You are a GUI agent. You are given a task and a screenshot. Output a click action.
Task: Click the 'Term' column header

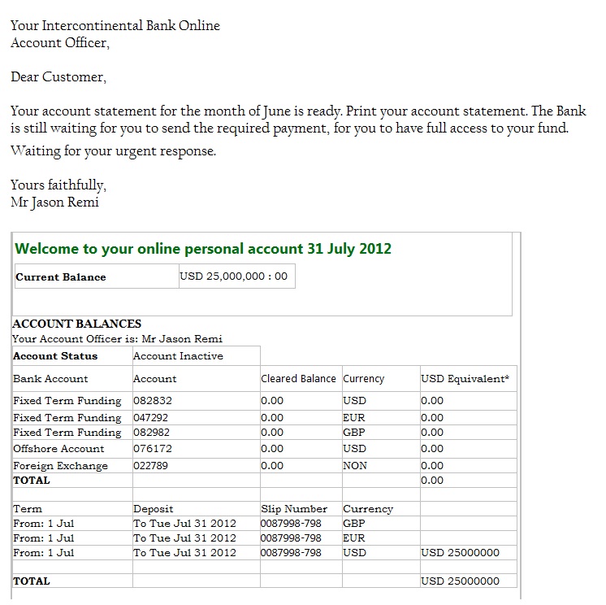click(28, 509)
